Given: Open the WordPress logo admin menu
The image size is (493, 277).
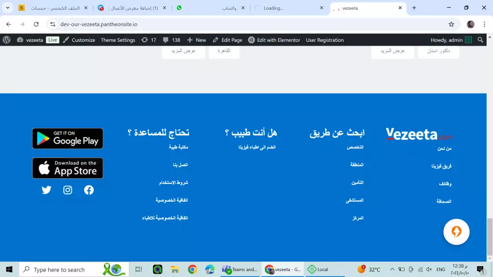Looking at the screenshot, I should [x=6, y=40].
